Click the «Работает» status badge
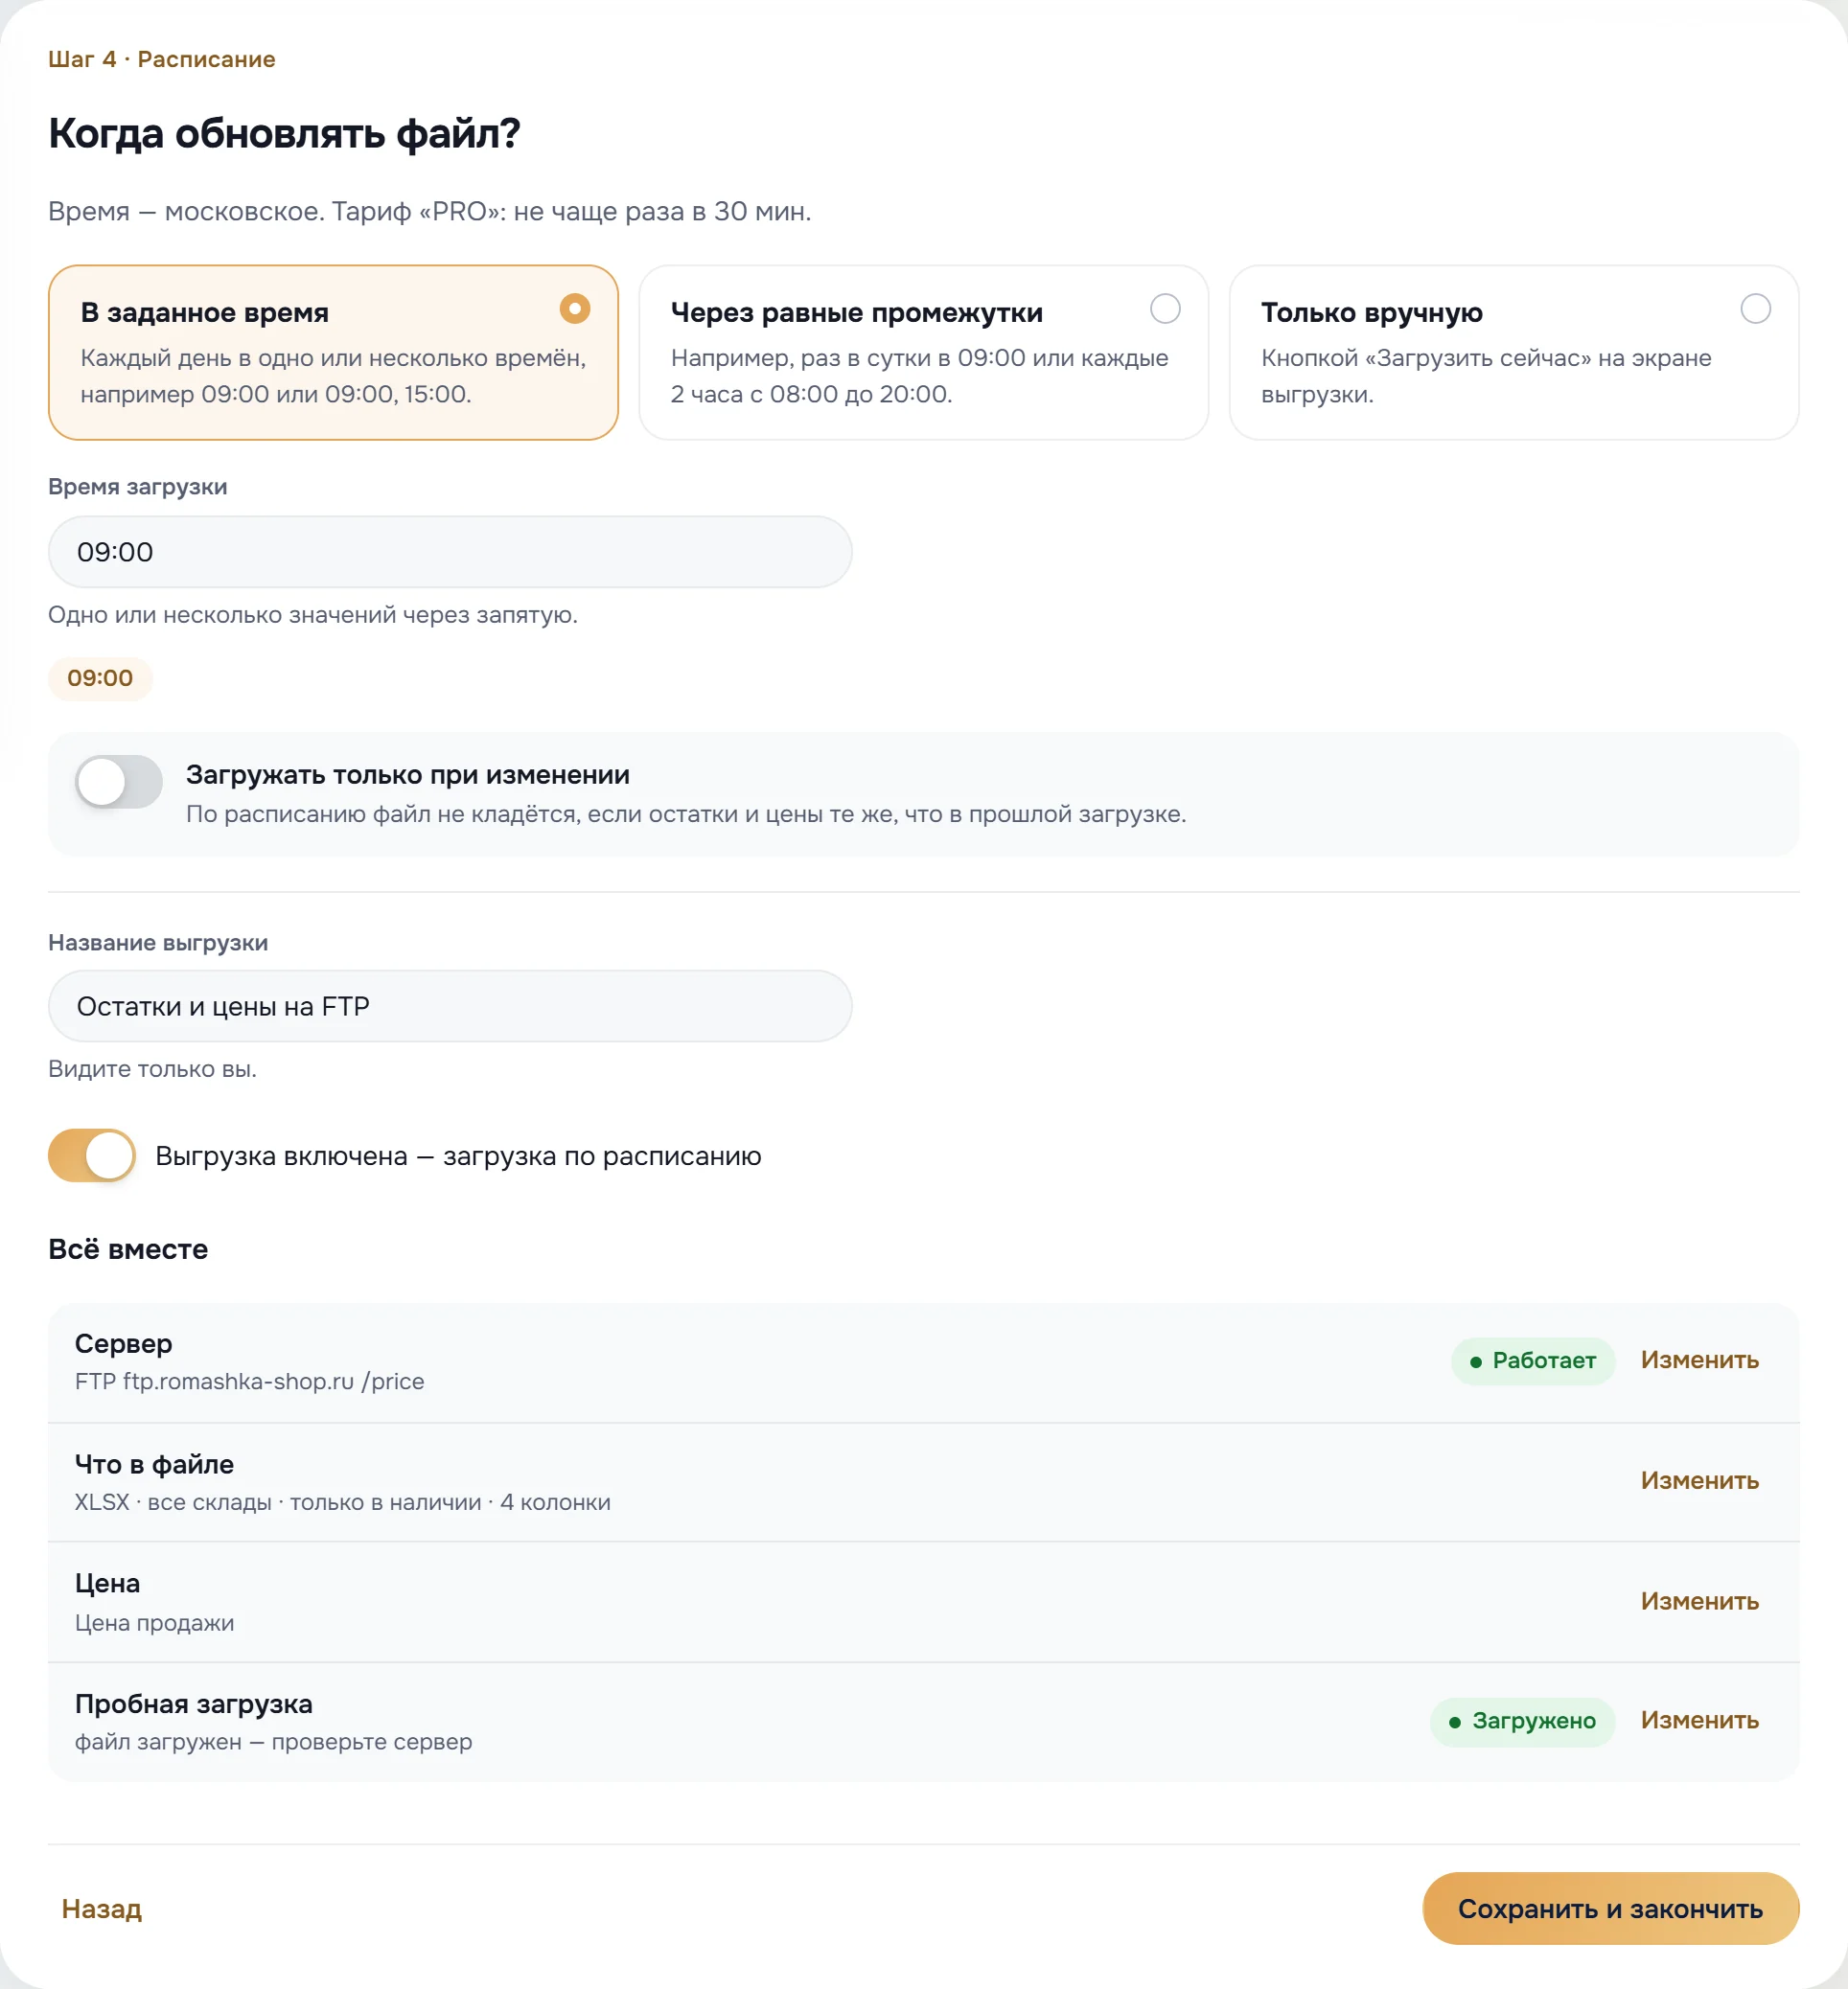1848x1989 pixels. (1533, 1360)
